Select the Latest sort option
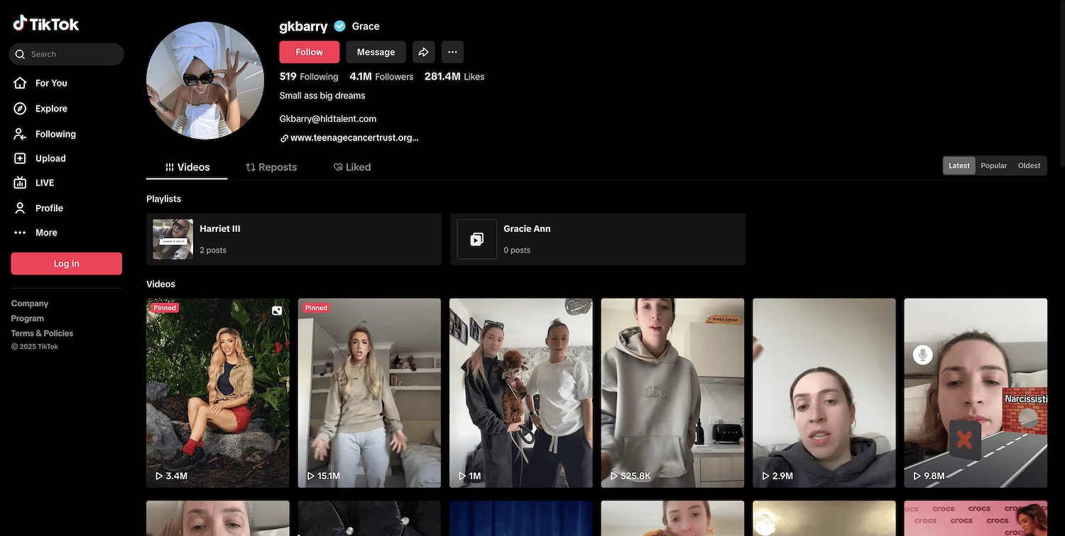The width and height of the screenshot is (1065, 536). pos(958,166)
